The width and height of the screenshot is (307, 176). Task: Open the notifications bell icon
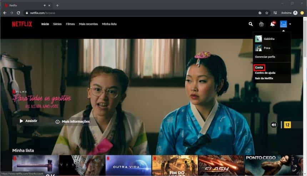[272, 24]
